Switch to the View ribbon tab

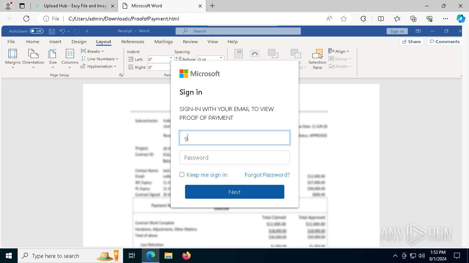pos(213,42)
